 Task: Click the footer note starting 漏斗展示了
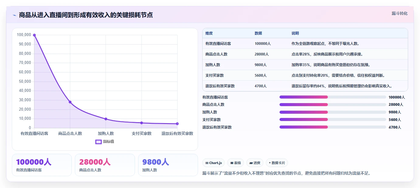(286, 173)
